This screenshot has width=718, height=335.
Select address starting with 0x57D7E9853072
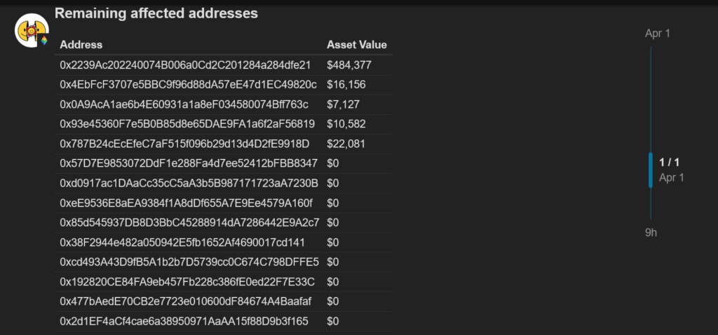point(189,163)
